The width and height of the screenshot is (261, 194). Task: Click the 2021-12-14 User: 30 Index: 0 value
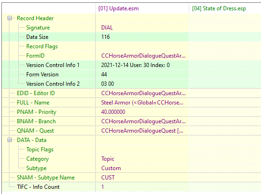click(135, 65)
